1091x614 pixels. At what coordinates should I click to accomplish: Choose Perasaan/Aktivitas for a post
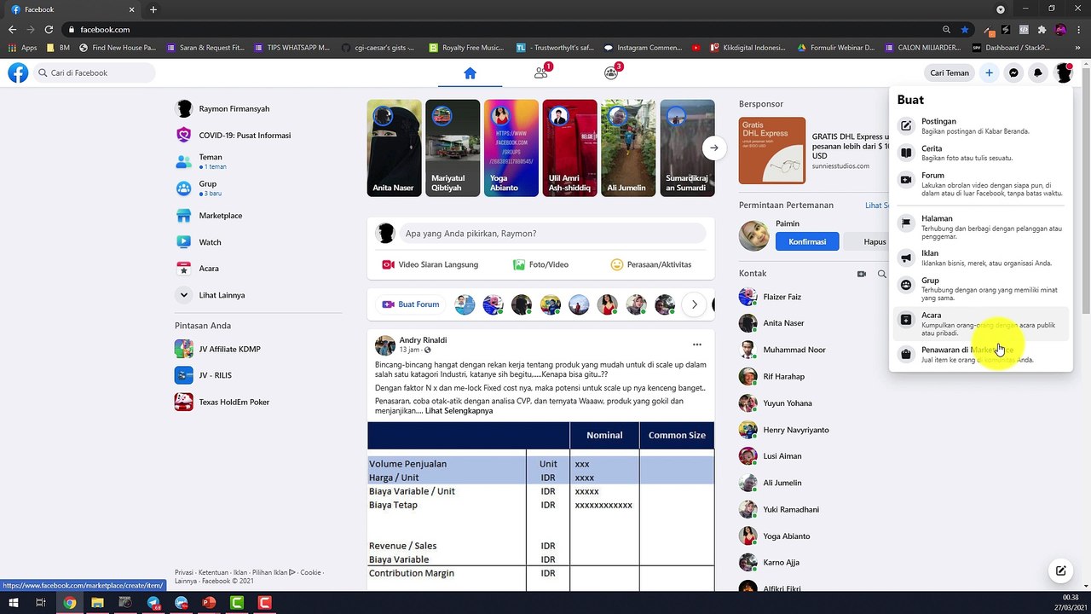click(651, 264)
